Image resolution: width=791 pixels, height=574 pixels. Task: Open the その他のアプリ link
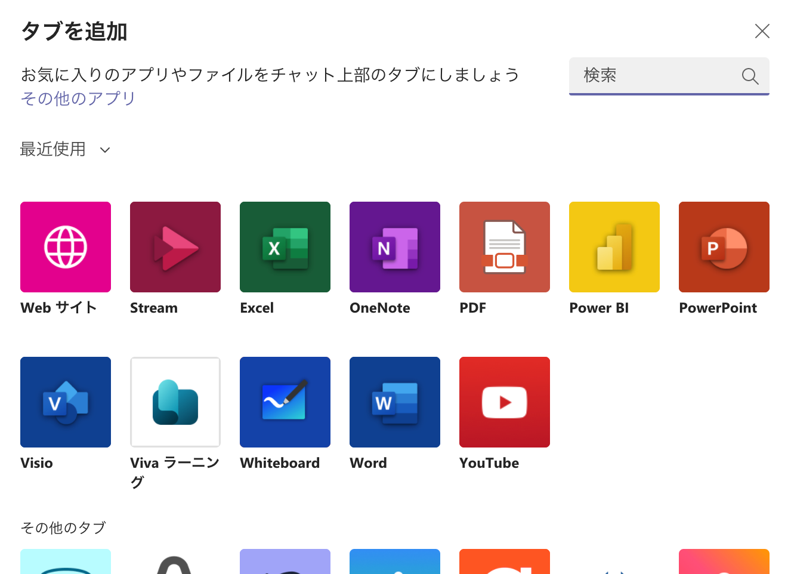pyautogui.click(x=78, y=98)
